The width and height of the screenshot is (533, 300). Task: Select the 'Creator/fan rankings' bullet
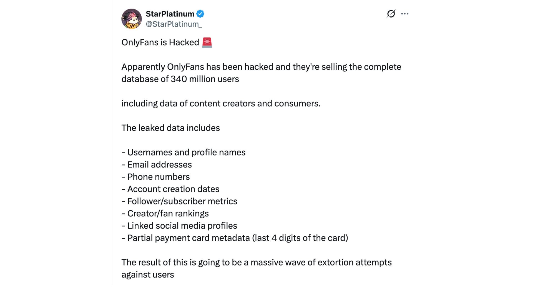coord(165,214)
